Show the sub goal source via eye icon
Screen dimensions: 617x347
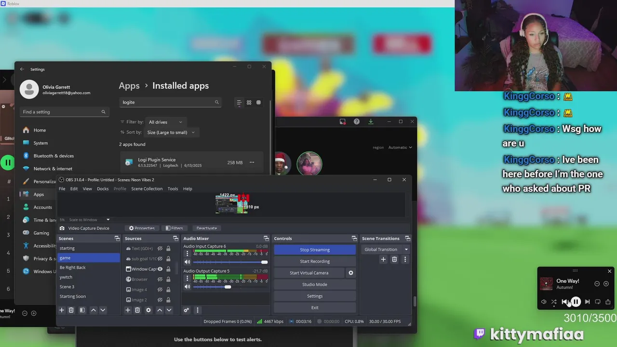(x=160, y=259)
